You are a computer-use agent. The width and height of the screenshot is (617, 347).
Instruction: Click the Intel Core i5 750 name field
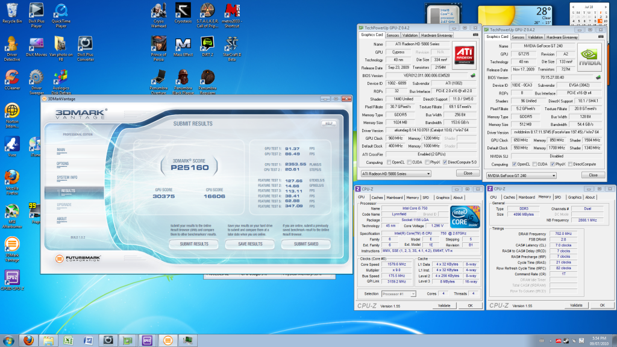coord(415,208)
